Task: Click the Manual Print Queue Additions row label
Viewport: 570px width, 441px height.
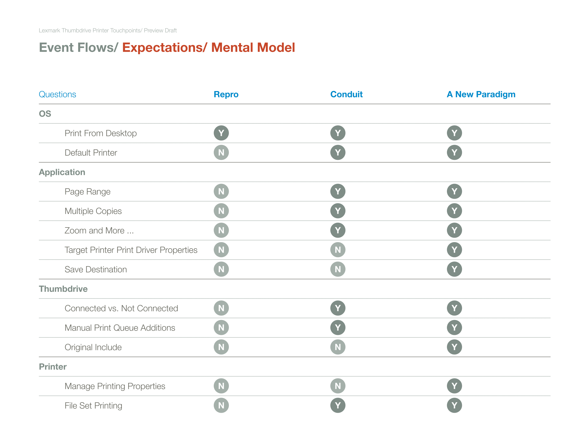Action: point(120,328)
